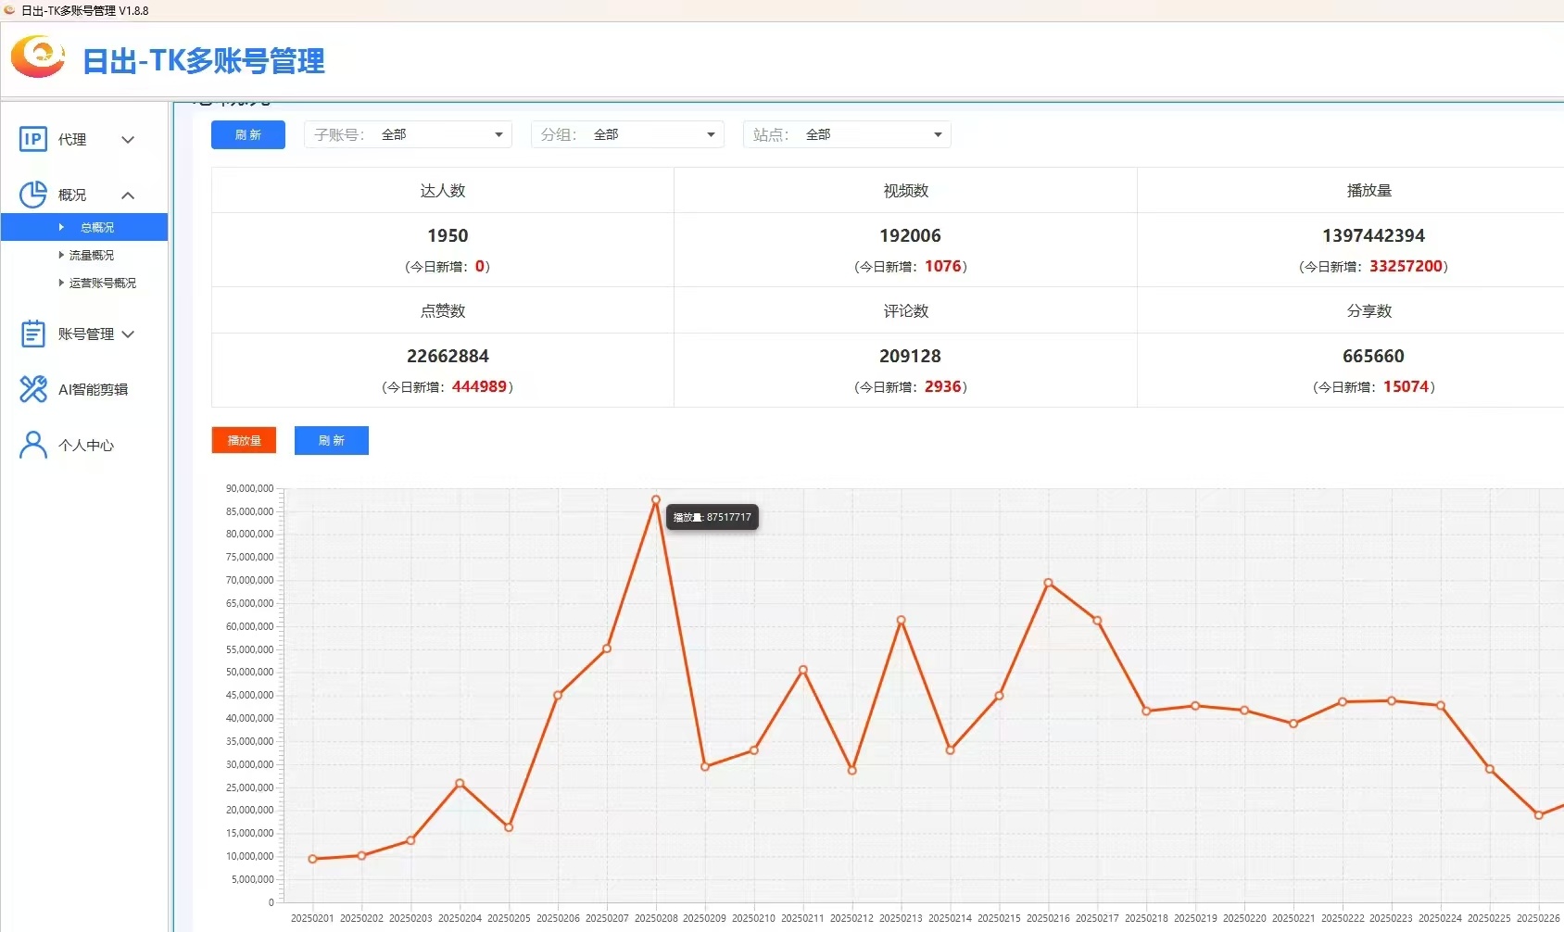Image resolution: width=1564 pixels, height=932 pixels.
Task: Click the 评论数 header cell
Action: click(906, 310)
